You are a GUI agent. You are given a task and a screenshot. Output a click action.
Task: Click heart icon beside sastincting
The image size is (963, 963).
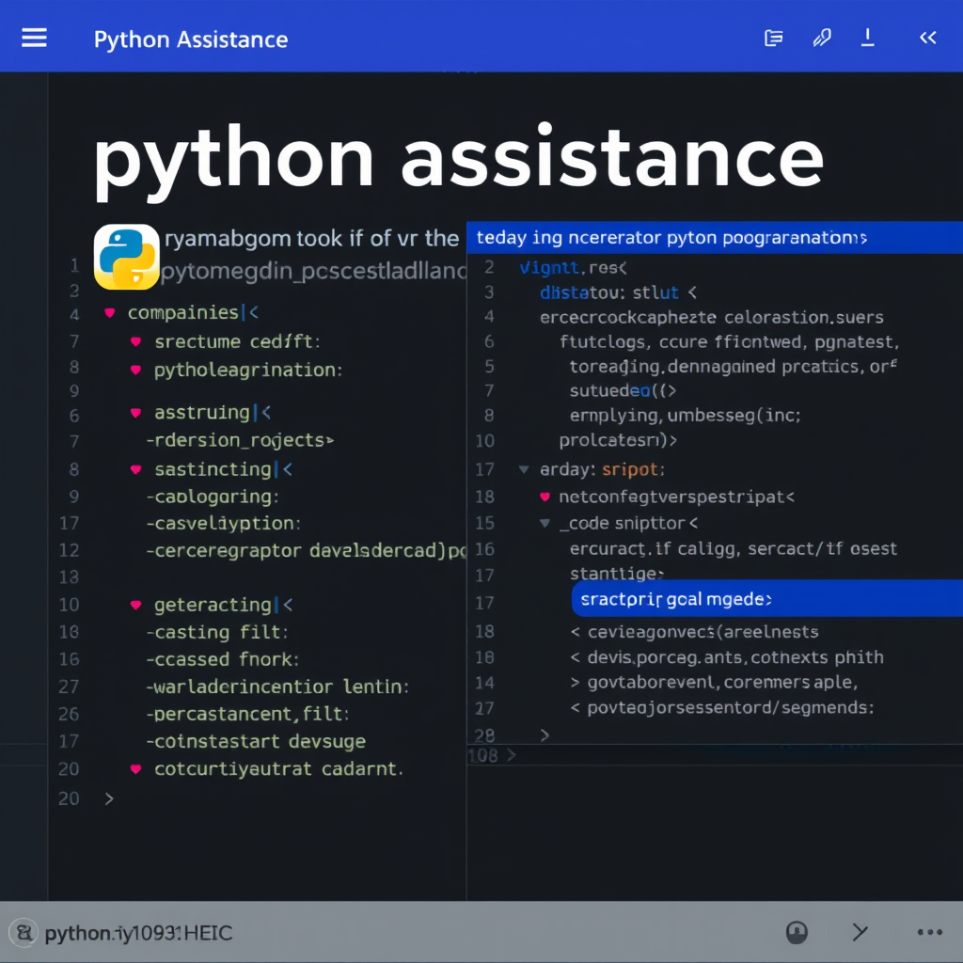click(135, 470)
